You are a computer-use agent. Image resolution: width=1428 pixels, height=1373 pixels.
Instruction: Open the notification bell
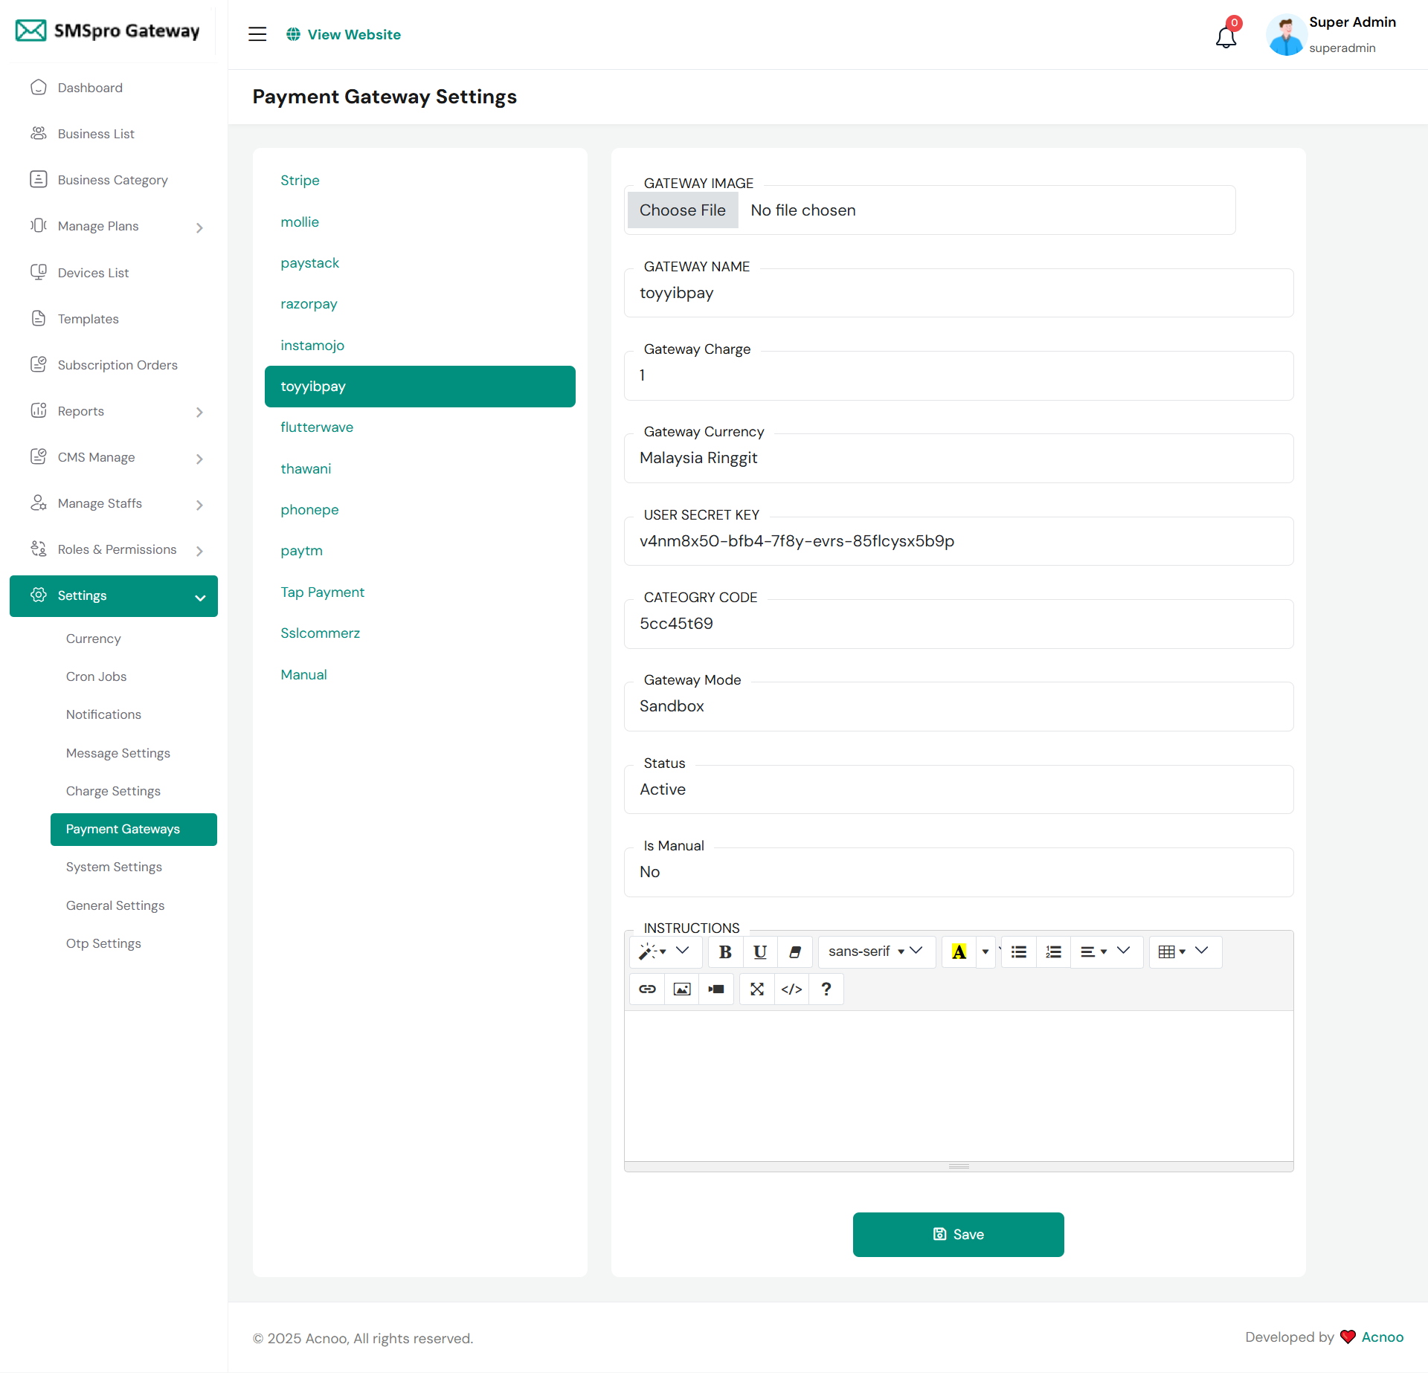point(1226,36)
